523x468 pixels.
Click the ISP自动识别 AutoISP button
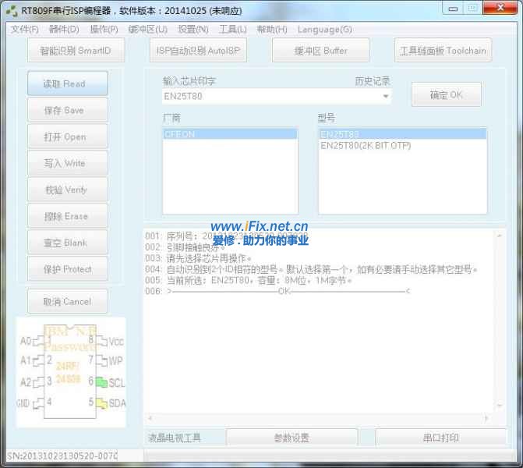(198, 51)
